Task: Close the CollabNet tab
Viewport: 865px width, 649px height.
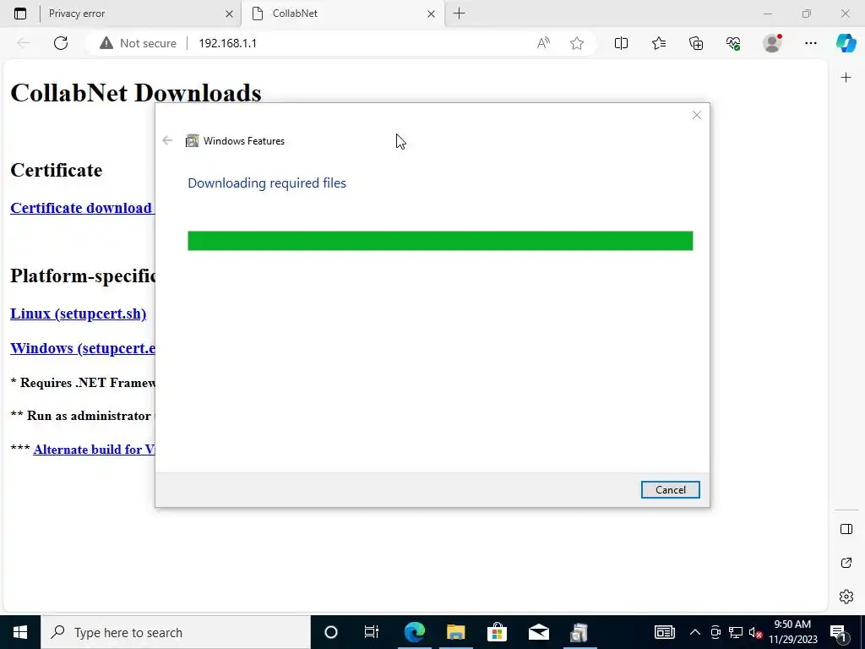Action: click(x=432, y=14)
